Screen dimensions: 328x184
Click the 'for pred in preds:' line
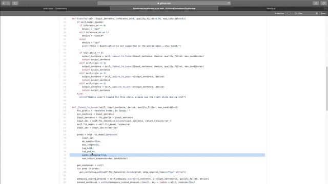pos(88,169)
